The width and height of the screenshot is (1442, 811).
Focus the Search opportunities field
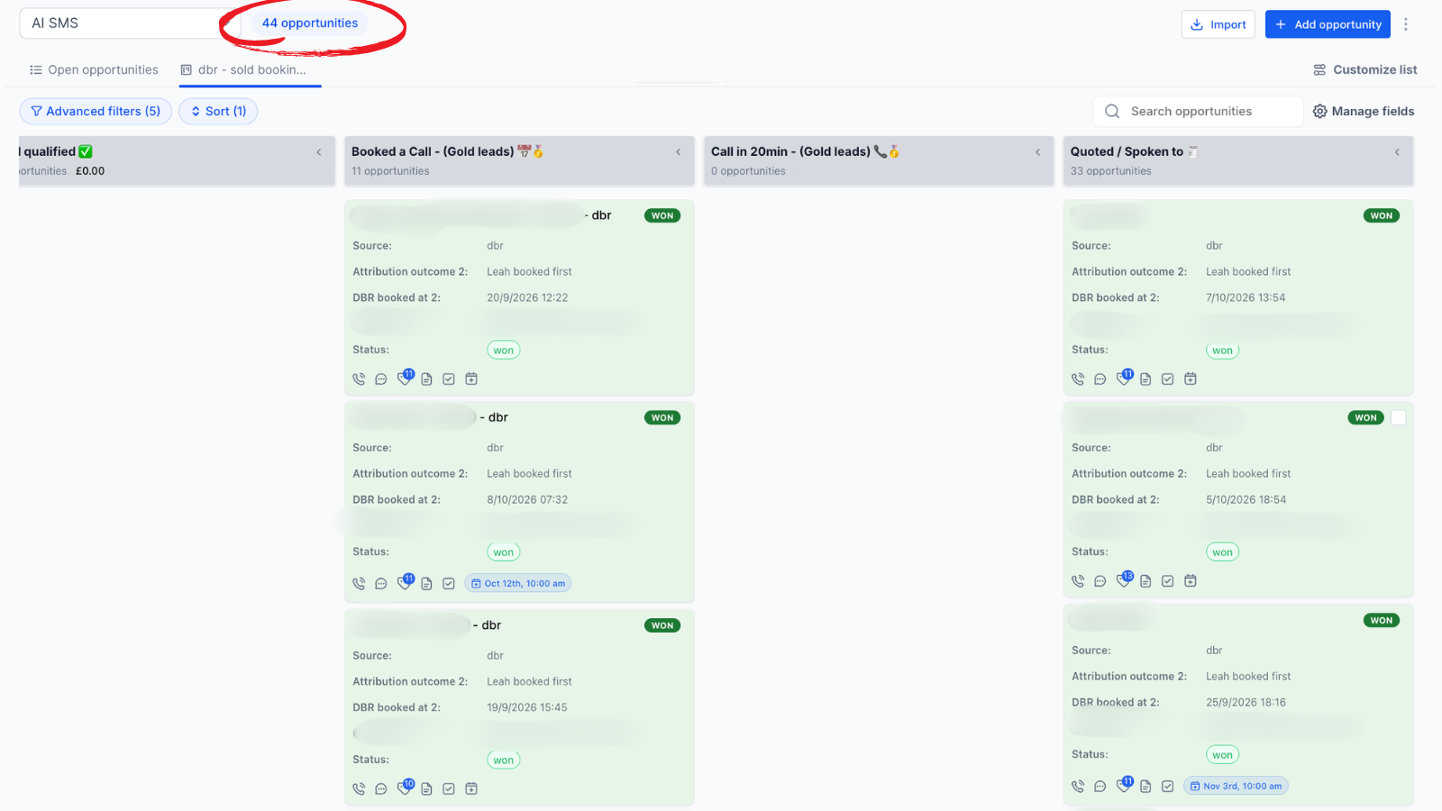tap(1199, 112)
